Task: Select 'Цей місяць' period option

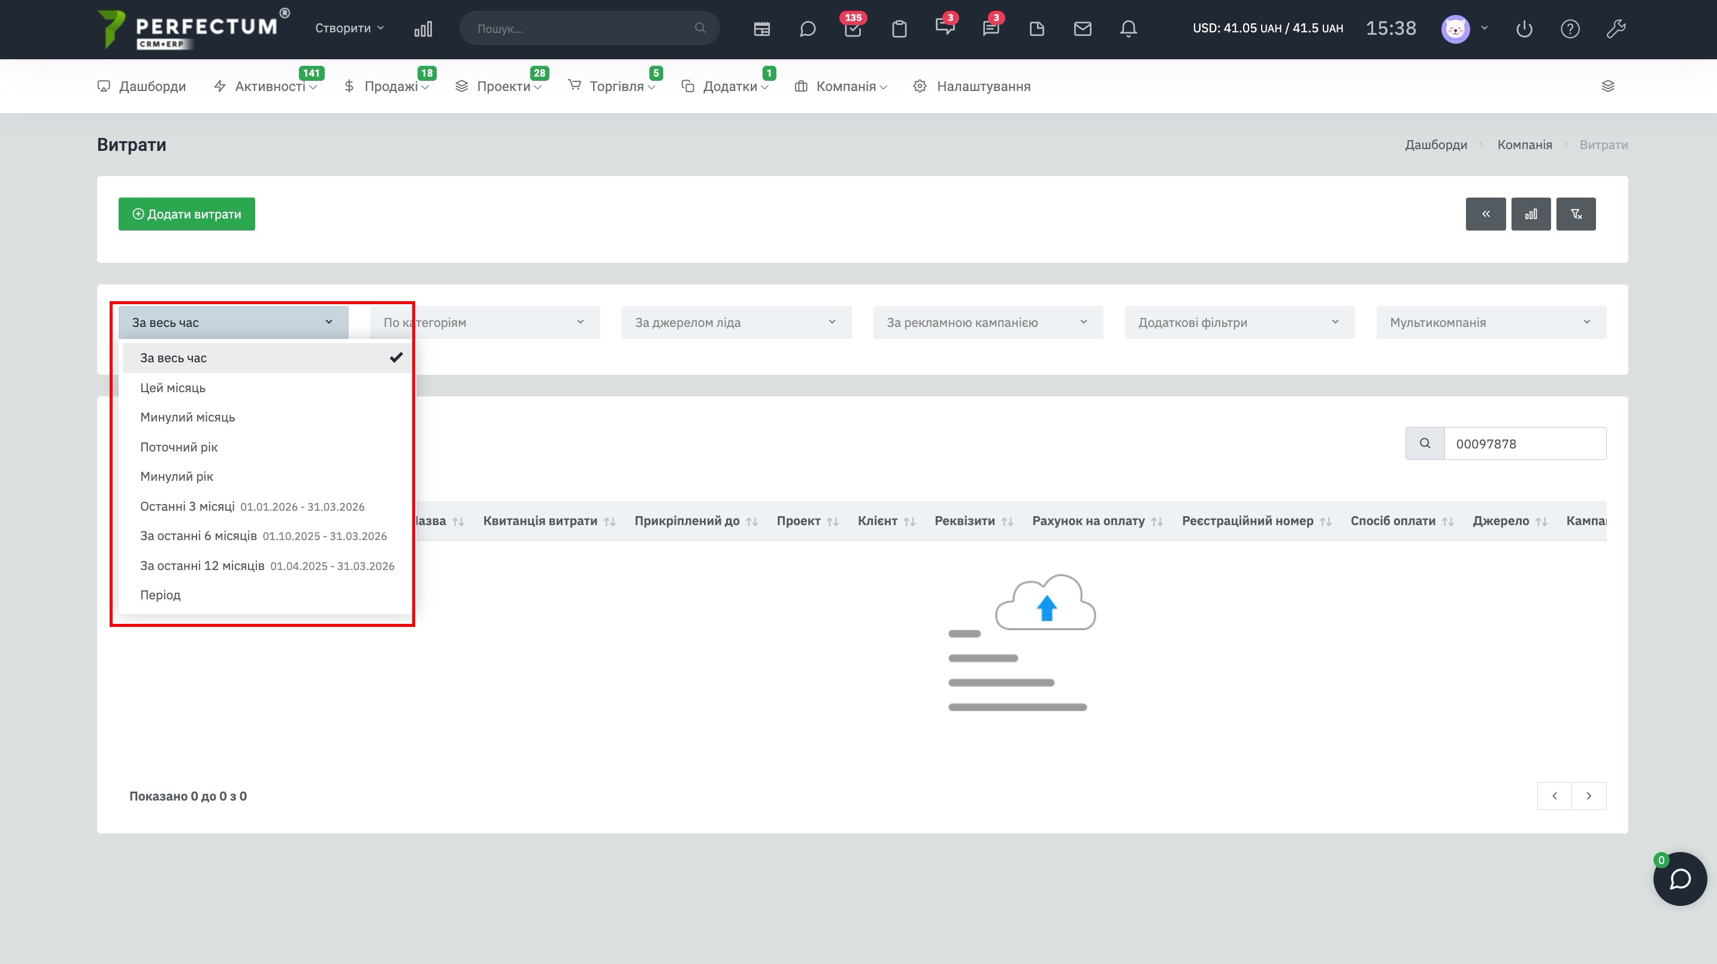Action: pyautogui.click(x=173, y=388)
